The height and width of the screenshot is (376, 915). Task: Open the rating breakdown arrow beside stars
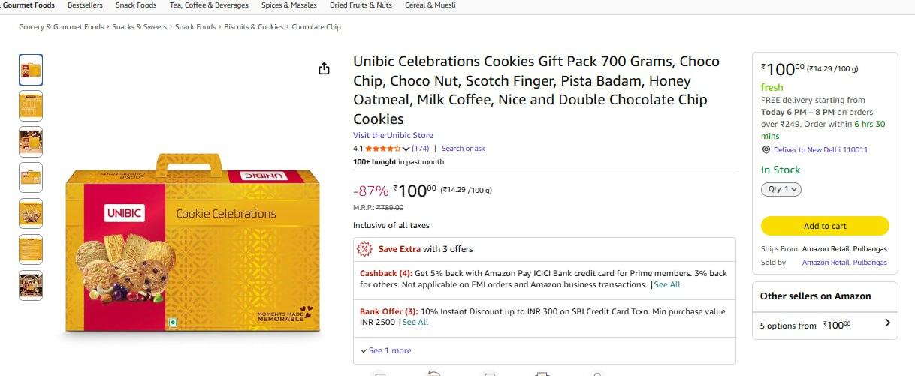406,149
